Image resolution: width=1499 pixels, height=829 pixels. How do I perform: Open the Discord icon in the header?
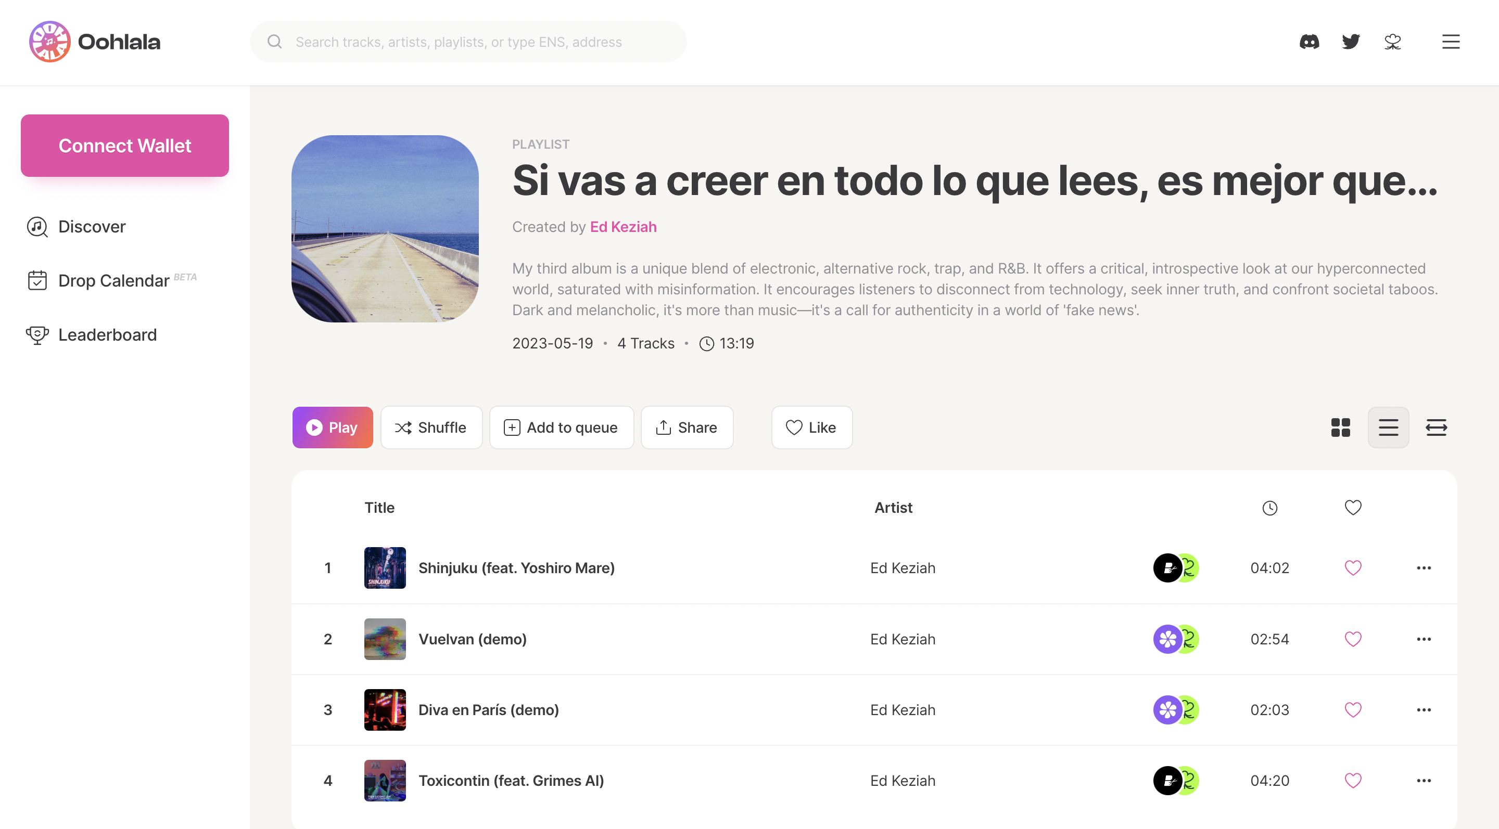pos(1310,41)
